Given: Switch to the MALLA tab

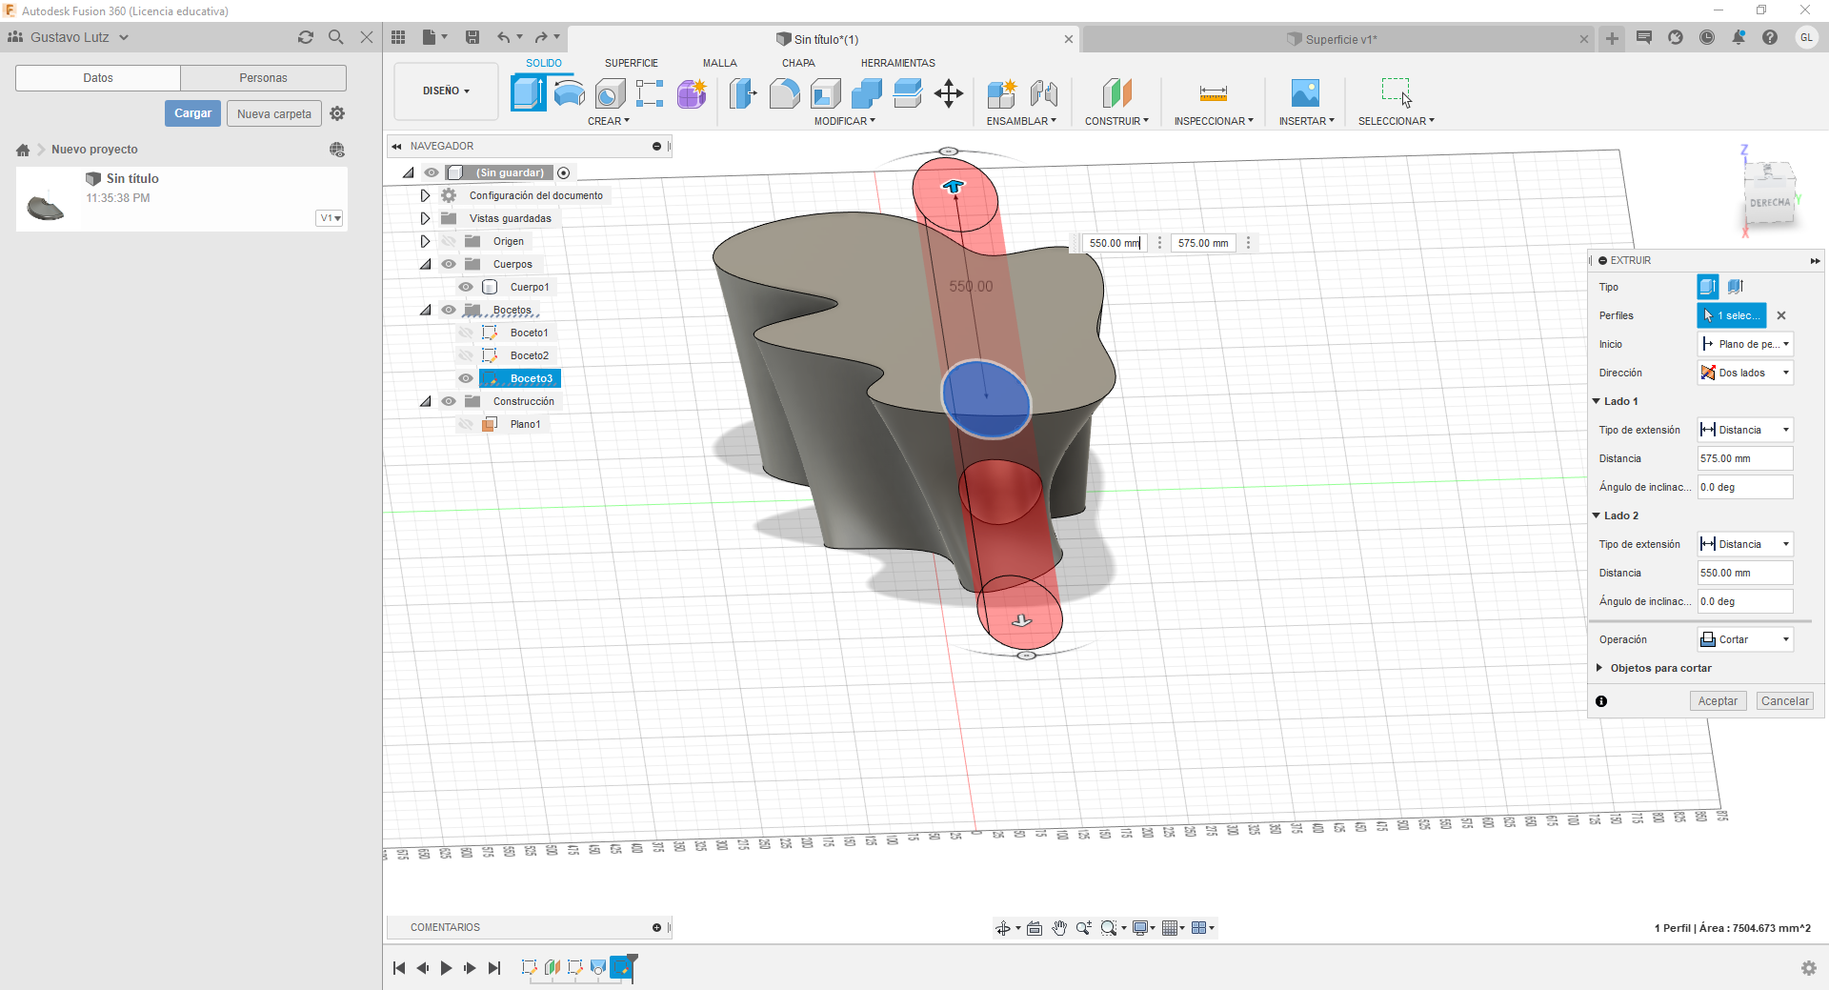Looking at the screenshot, I should pyautogui.click(x=719, y=63).
